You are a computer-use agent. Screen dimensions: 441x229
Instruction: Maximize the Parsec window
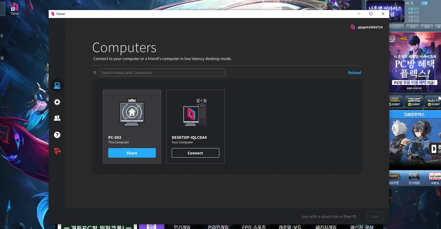(x=371, y=14)
